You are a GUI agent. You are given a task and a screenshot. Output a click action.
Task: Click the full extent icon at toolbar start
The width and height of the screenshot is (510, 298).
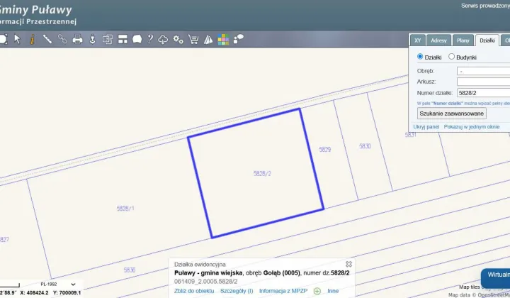point(4,39)
